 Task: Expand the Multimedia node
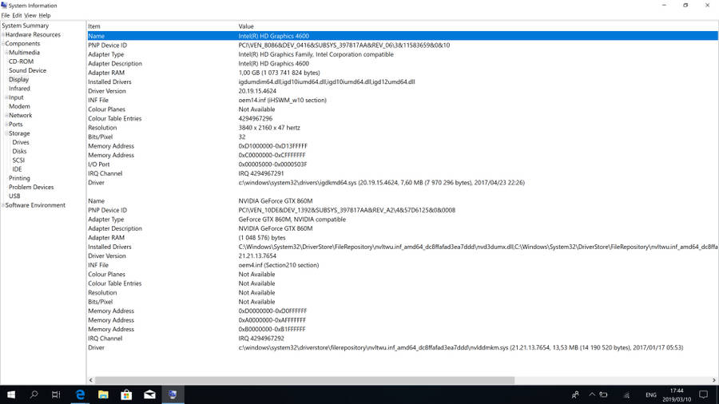6,53
